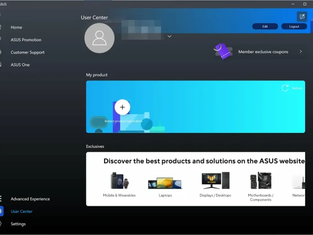Click the Refresh circular arrow icon
The height and width of the screenshot is (235, 313).
tap(285, 88)
